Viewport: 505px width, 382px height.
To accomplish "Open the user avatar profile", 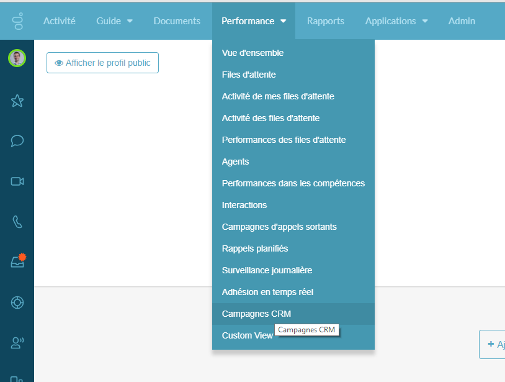I will coord(17,58).
